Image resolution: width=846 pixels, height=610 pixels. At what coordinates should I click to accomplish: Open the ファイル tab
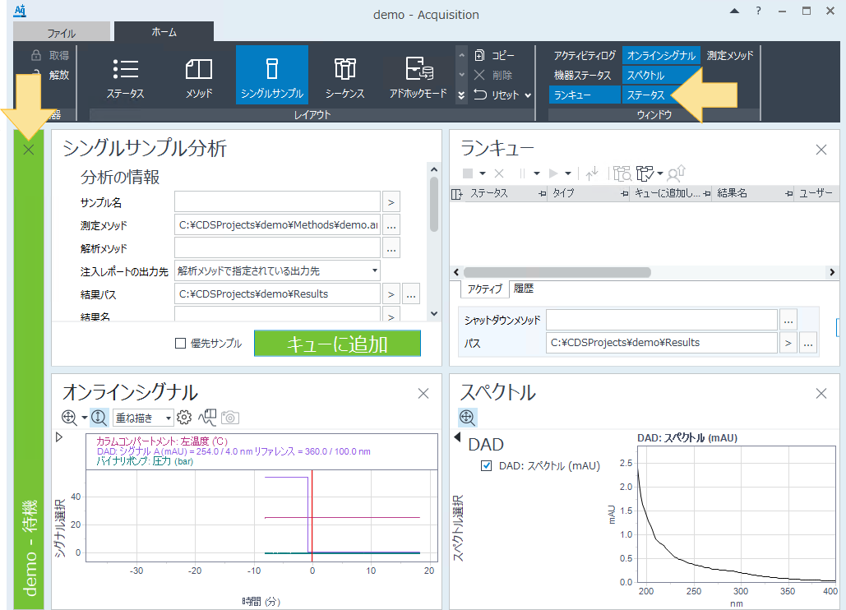(x=62, y=33)
